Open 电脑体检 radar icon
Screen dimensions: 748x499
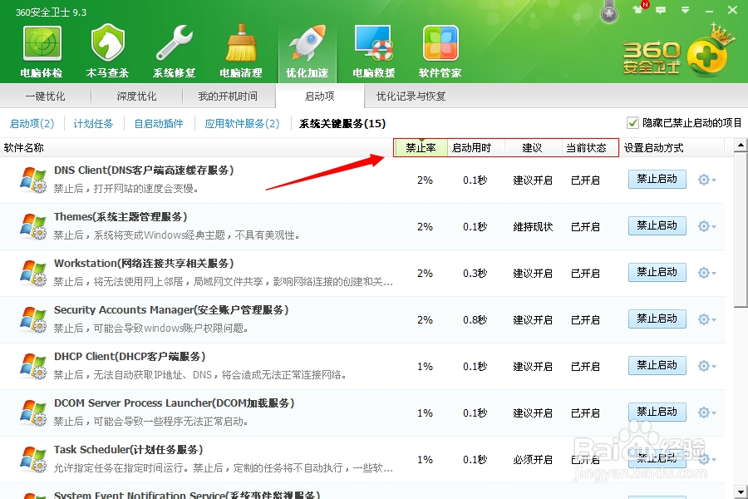coord(42,44)
